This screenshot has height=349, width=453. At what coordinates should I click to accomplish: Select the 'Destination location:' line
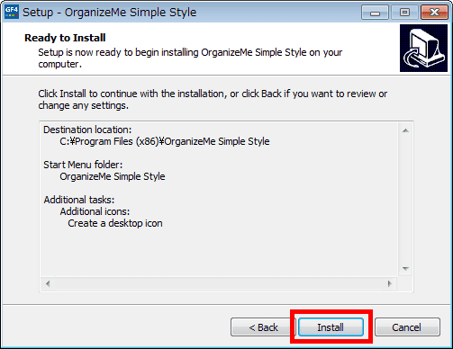pos(87,130)
